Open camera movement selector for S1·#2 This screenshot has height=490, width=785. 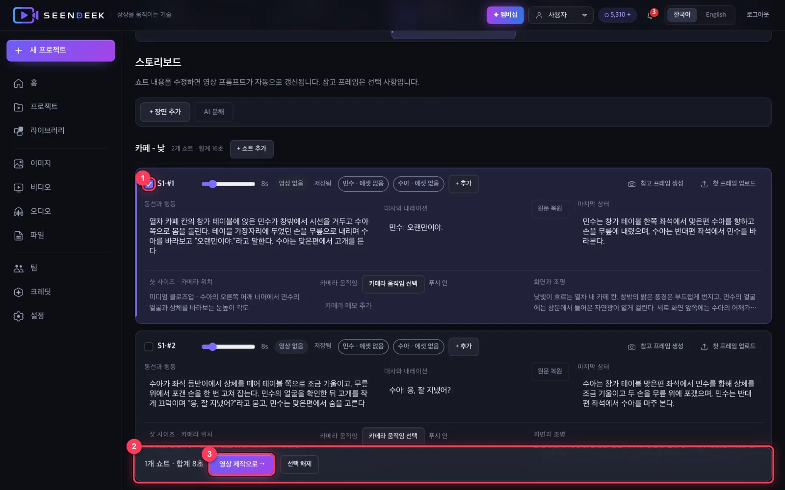click(x=393, y=436)
